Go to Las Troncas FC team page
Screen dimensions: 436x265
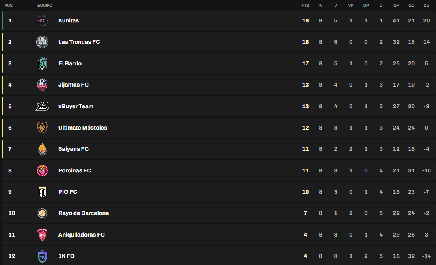pos(79,42)
